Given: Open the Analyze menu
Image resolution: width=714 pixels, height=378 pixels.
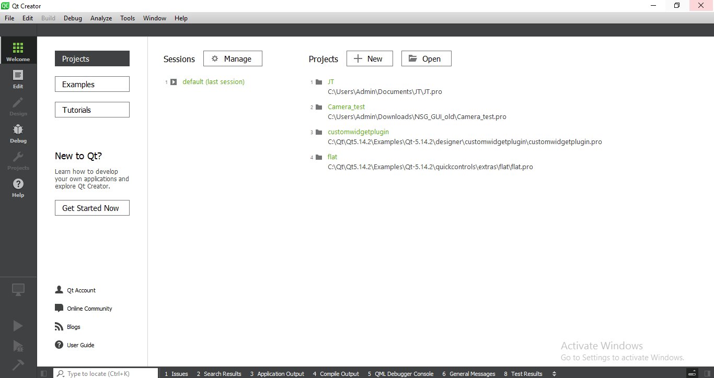Looking at the screenshot, I should [x=101, y=18].
